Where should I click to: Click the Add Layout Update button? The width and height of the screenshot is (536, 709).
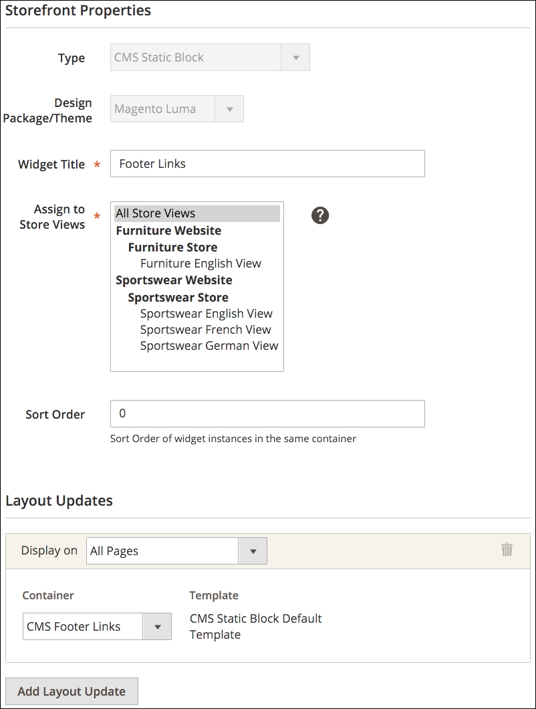tap(72, 691)
